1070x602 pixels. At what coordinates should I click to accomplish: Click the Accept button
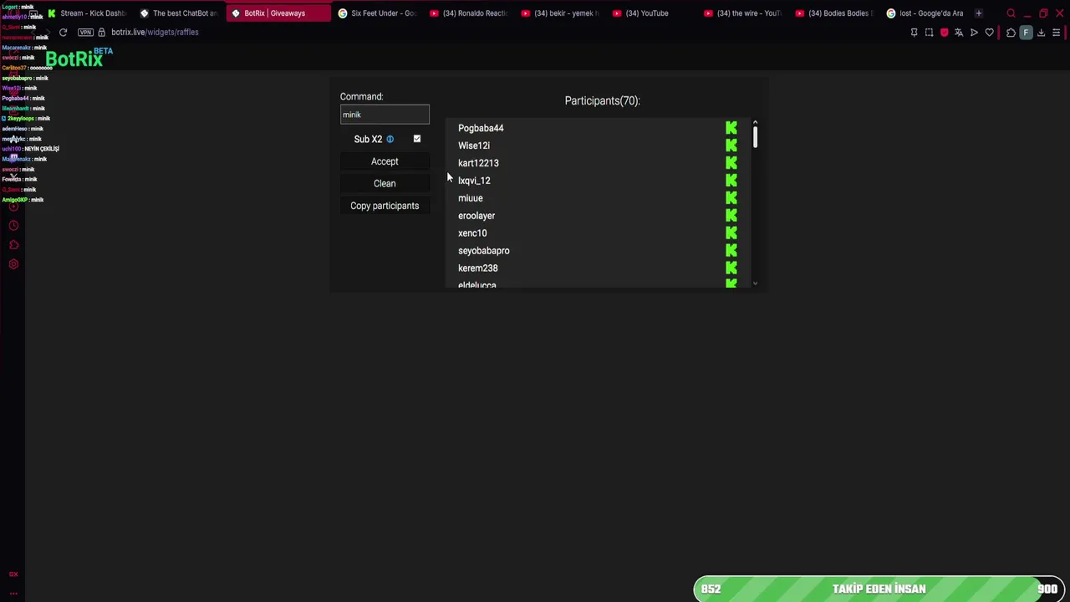pyautogui.click(x=385, y=161)
